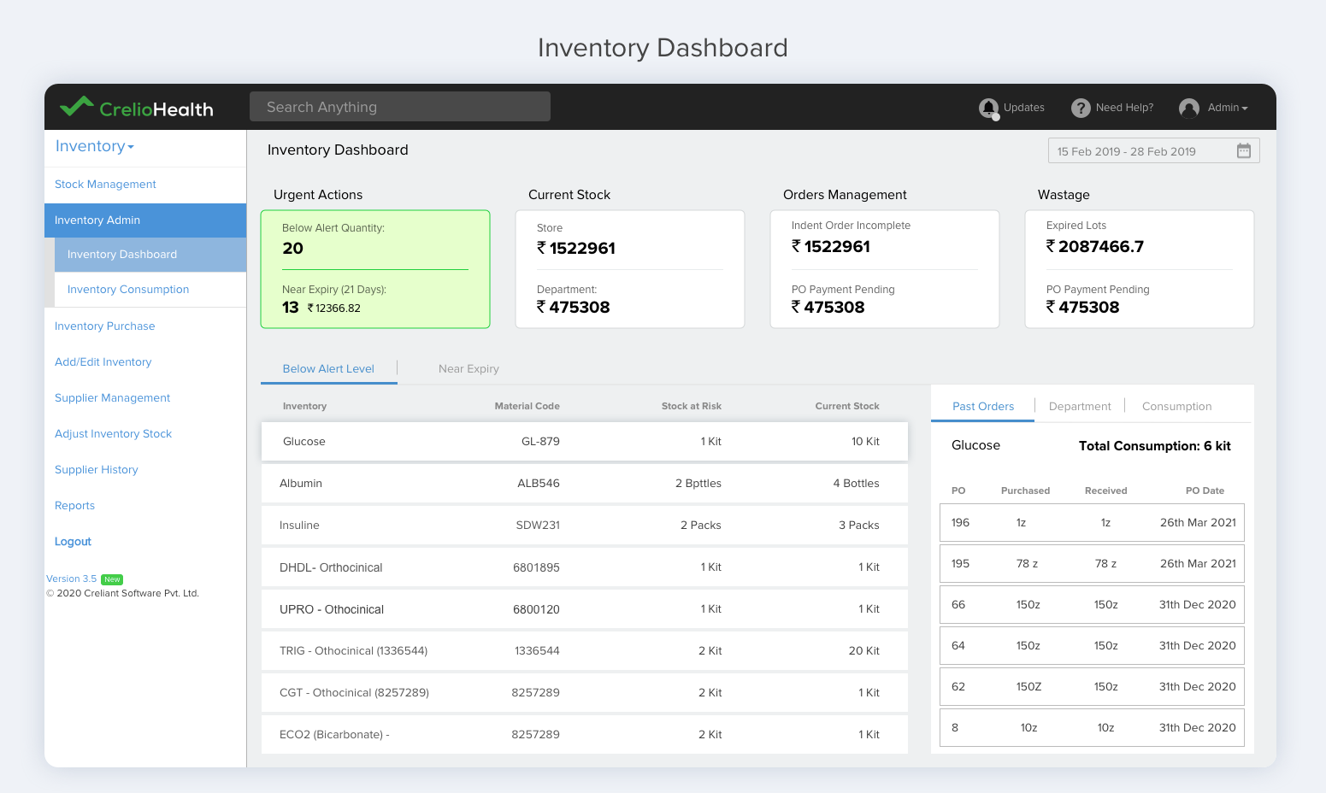
Task: Open the Admin dropdown menu
Action: [1224, 108]
